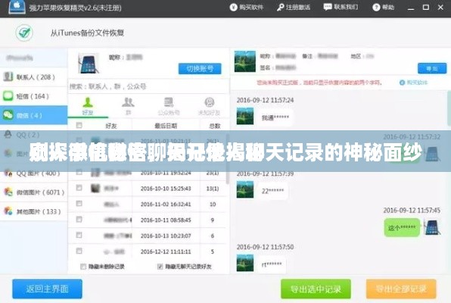
Task: Select 其他图片 (133) in sidebar
Action: (33, 211)
